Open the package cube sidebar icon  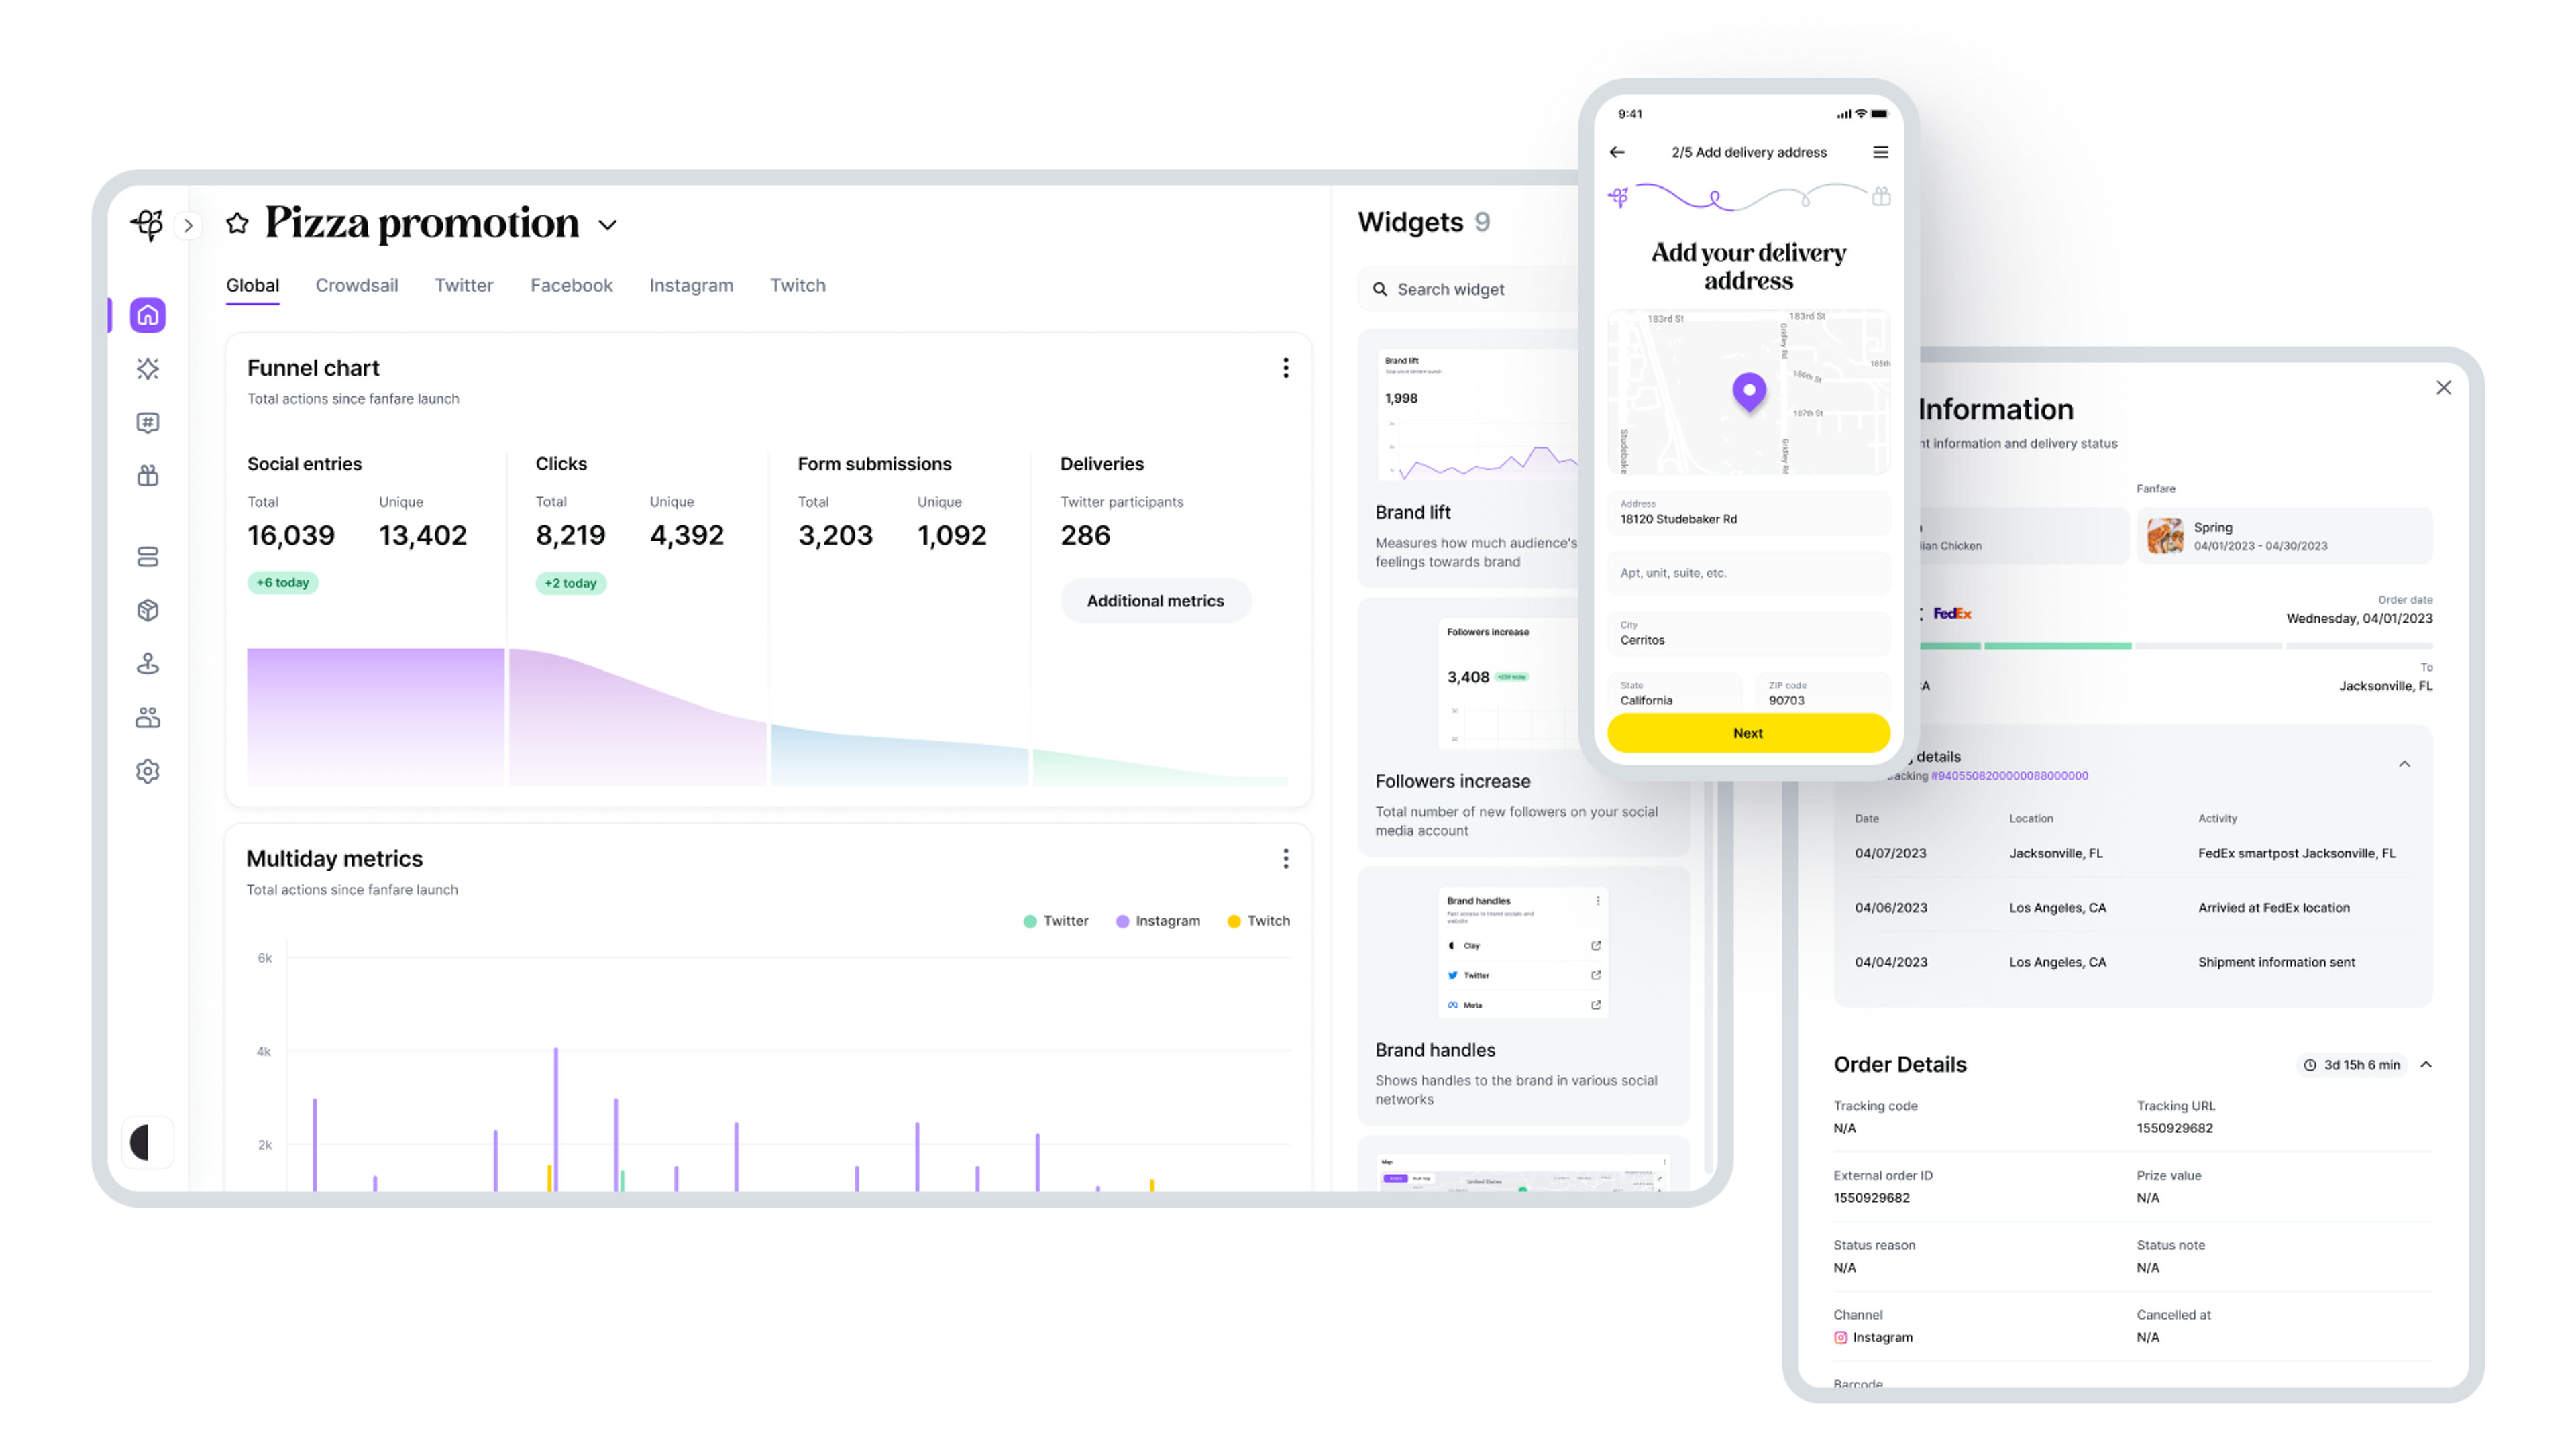tap(148, 610)
